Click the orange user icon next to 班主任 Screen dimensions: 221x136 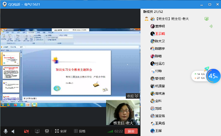(147, 19)
